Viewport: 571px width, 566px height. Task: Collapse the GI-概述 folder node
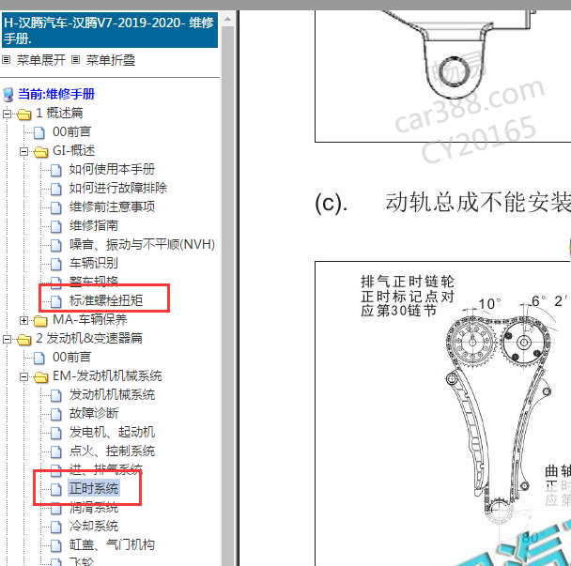tap(23, 151)
